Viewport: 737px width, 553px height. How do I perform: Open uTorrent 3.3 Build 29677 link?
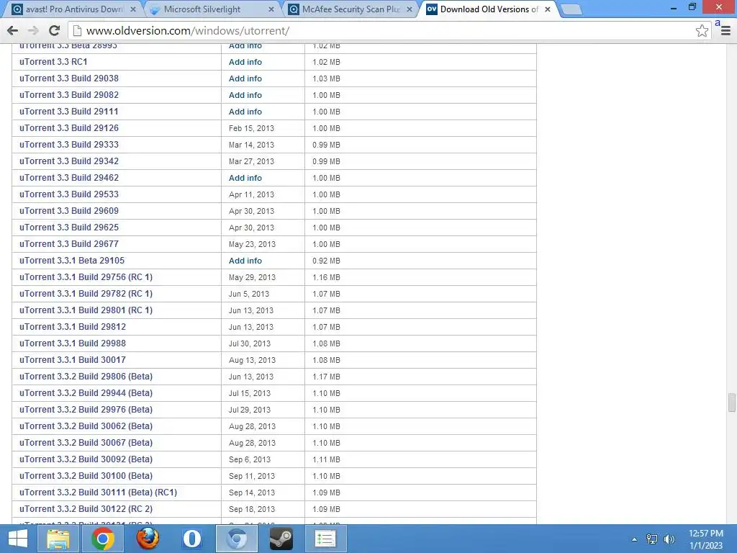(69, 243)
